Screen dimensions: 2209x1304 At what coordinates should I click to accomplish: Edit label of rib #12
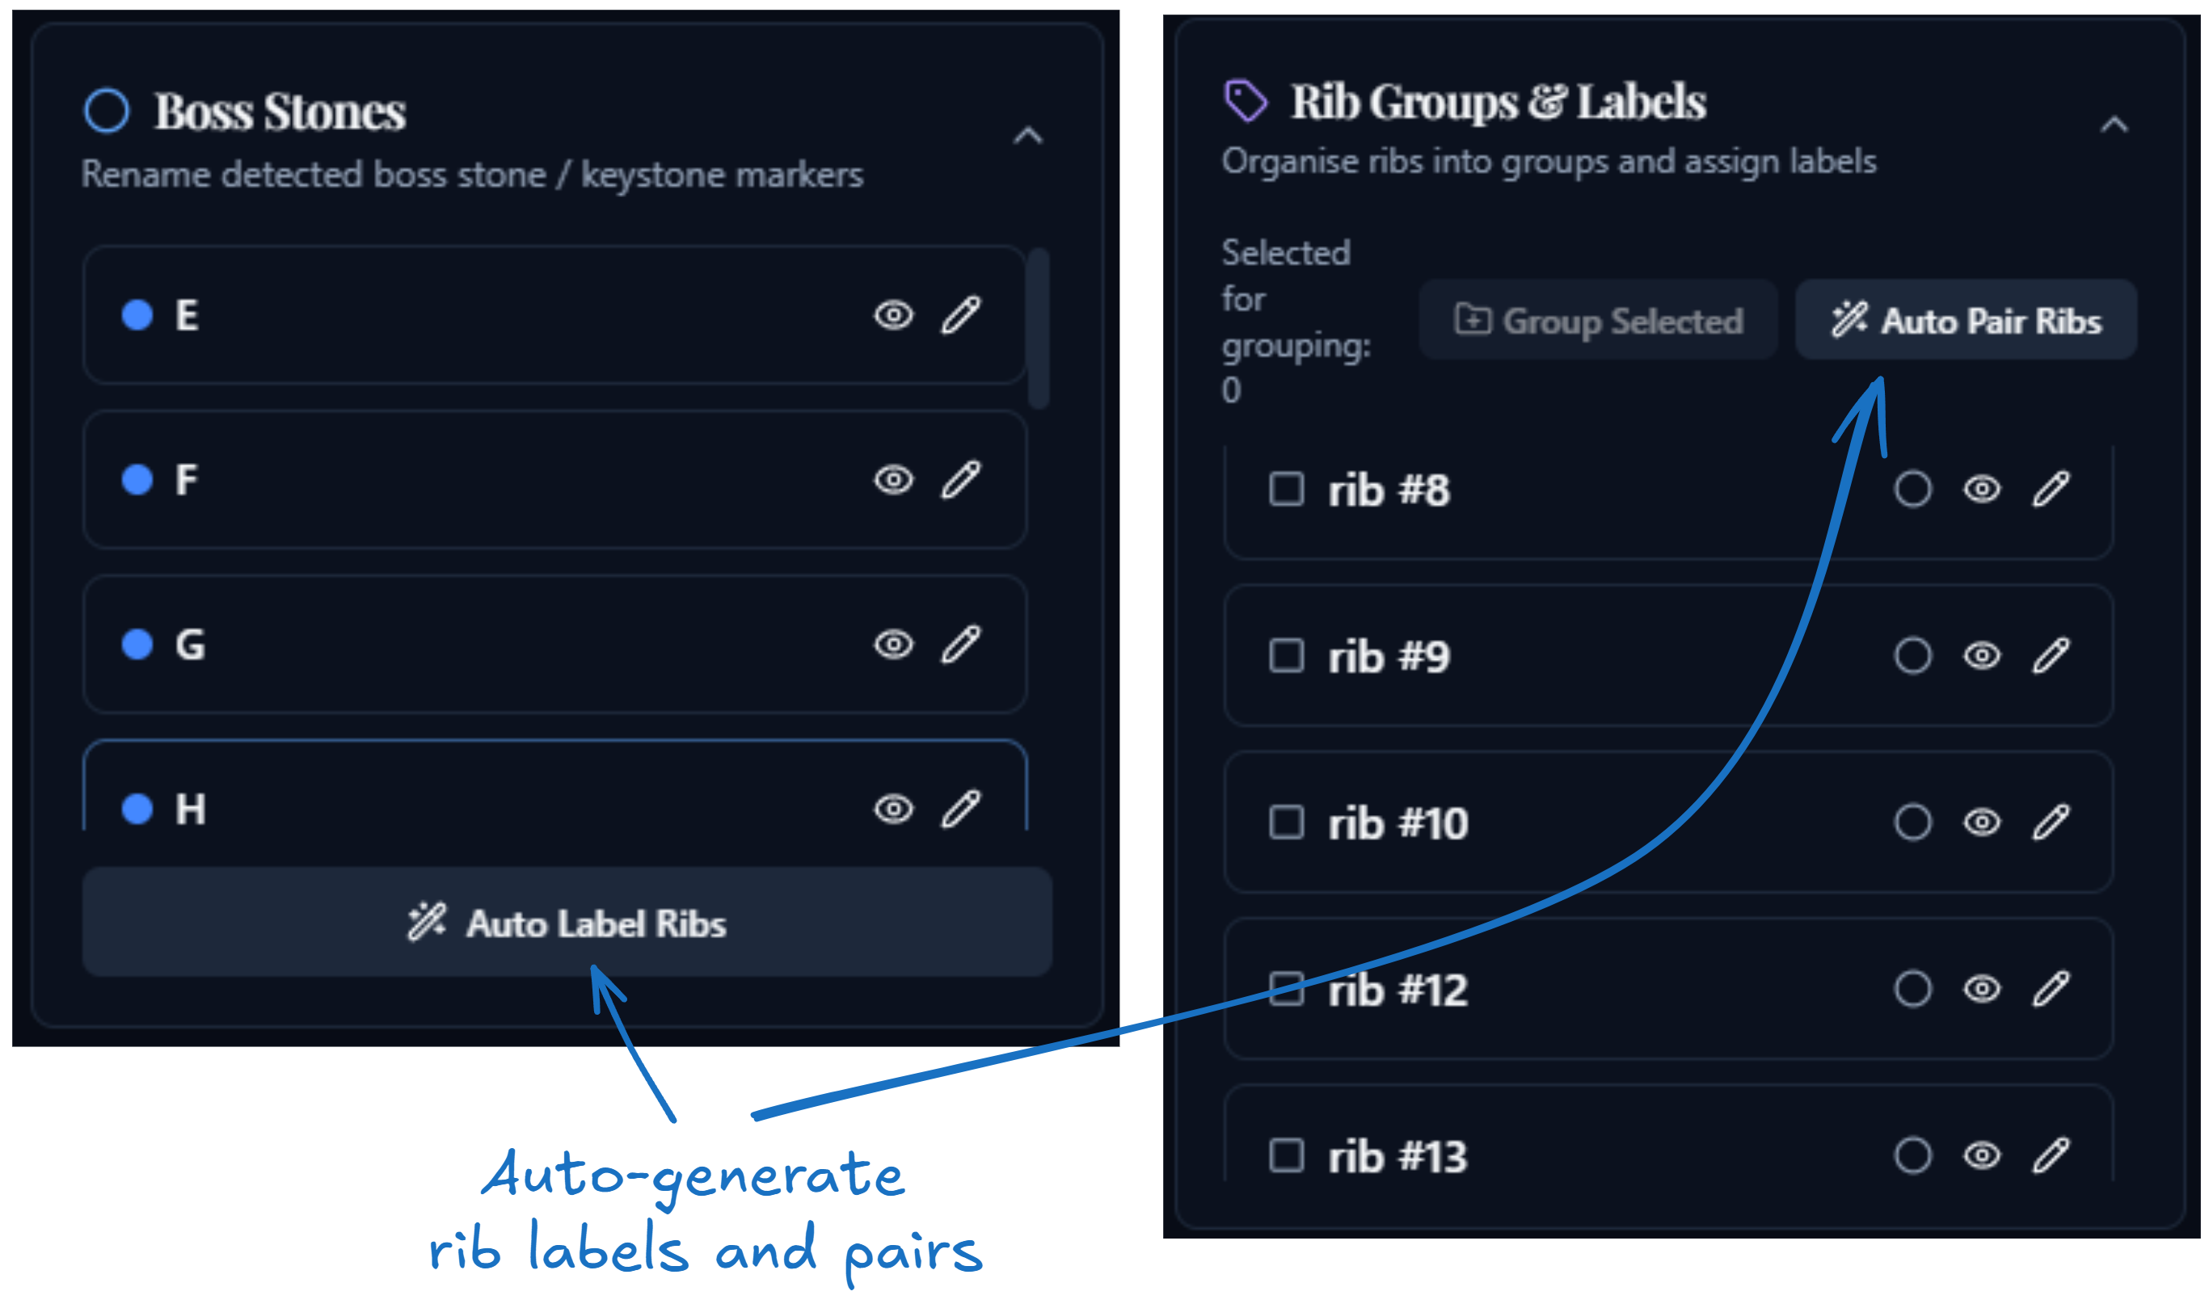click(x=2051, y=990)
